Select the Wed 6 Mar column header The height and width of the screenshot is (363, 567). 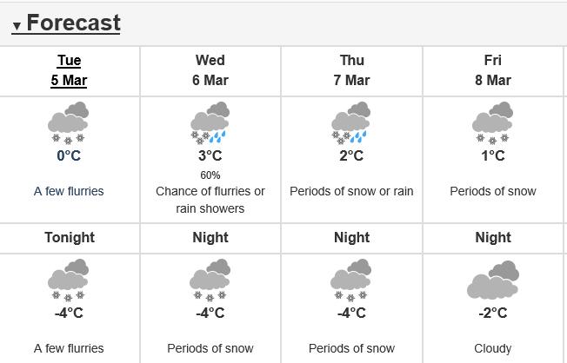pos(210,70)
